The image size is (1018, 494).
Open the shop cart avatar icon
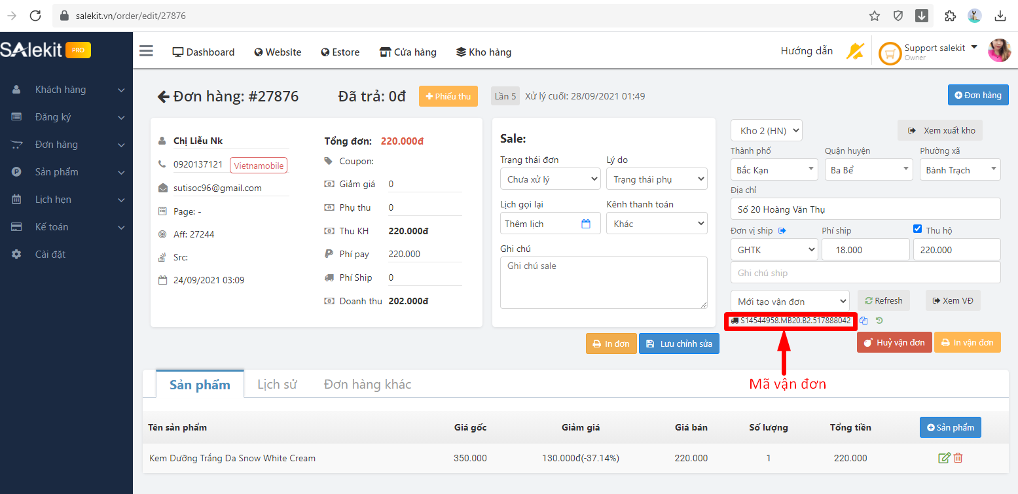(890, 54)
